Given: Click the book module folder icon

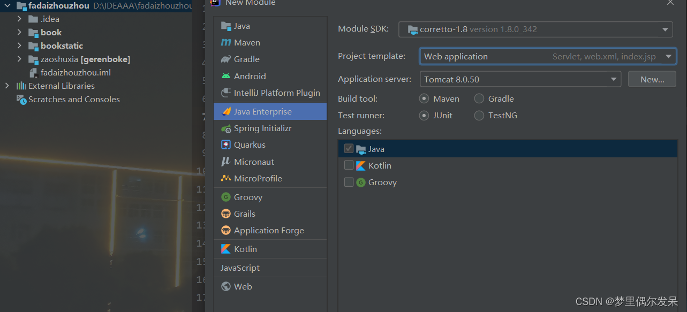Looking at the screenshot, I should coord(34,32).
